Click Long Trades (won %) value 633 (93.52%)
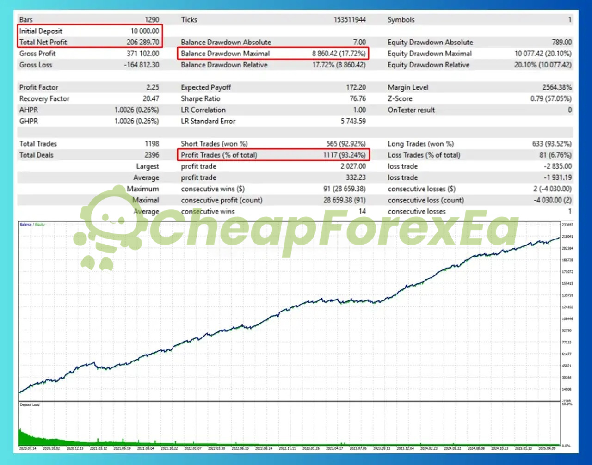 552,144
